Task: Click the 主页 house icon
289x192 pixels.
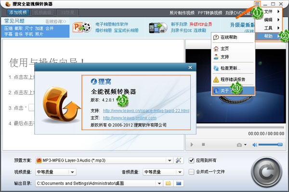Action: pos(216,49)
